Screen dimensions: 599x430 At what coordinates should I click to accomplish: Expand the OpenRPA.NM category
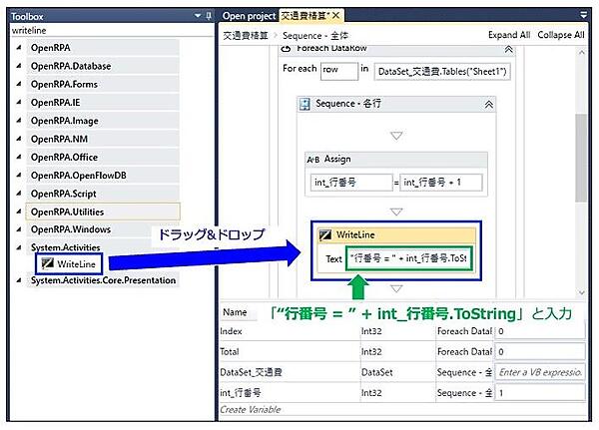pos(19,139)
